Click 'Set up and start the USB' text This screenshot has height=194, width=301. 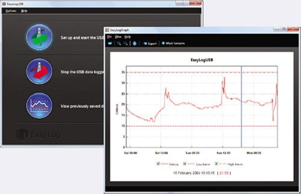(x=82, y=38)
